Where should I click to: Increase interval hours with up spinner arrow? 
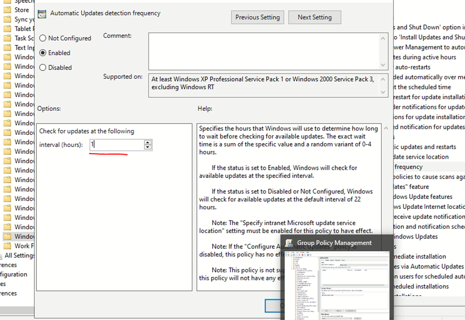point(148,142)
